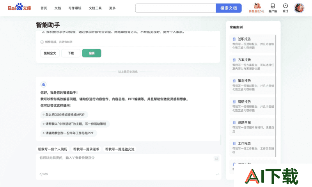Open the 写作赚钱 navigation item
Image resolution: width=312 pixels, height=187 pixels.
(74, 8)
